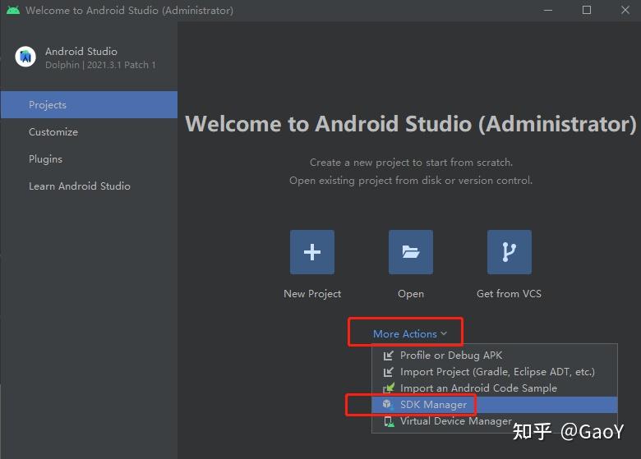Click the New Project plus icon
This screenshot has width=641, height=459.
[x=312, y=252]
